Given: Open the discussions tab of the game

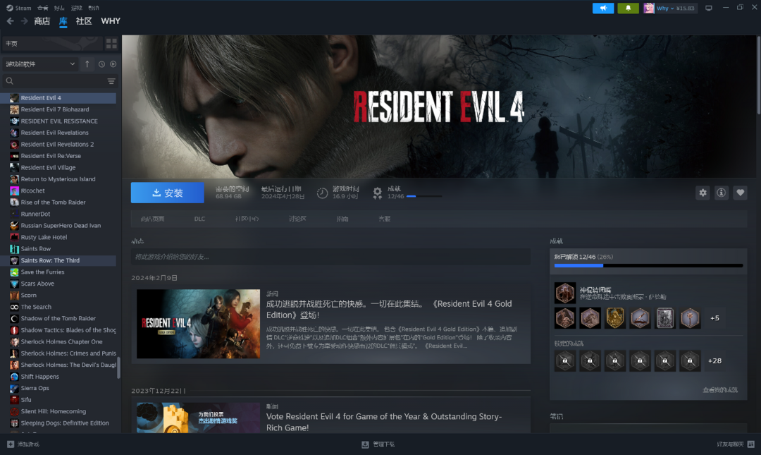Looking at the screenshot, I should (x=297, y=219).
